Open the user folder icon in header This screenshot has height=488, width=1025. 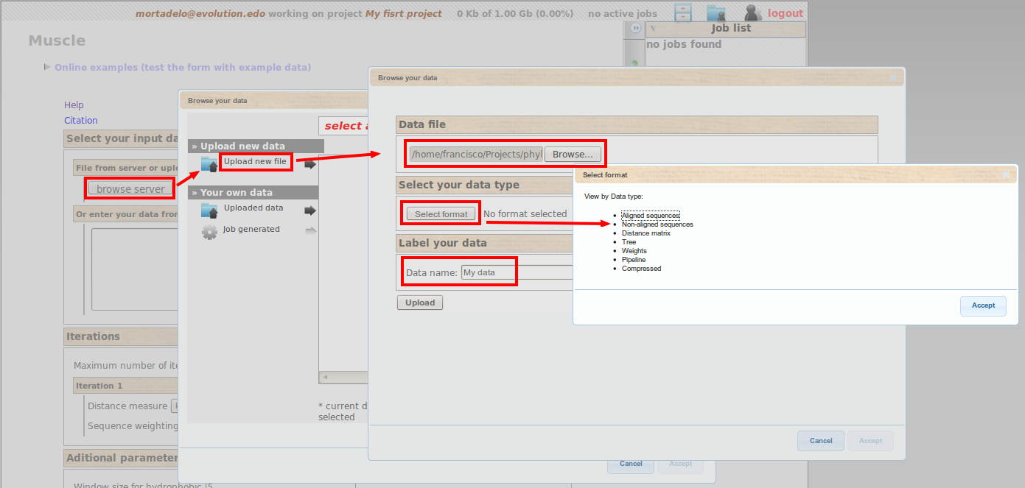point(716,13)
